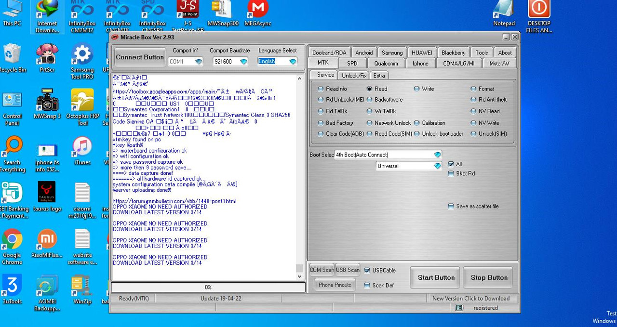Viewport: 617px width, 327px height.
Task: Open the PrtScr desktop icon
Action: [x=47, y=58]
